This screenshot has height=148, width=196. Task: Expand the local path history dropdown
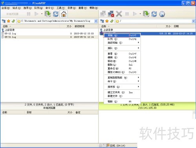(96, 21)
